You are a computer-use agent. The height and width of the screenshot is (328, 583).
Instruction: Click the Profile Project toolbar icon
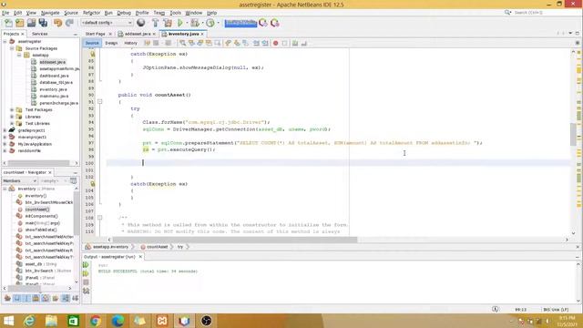210,23
